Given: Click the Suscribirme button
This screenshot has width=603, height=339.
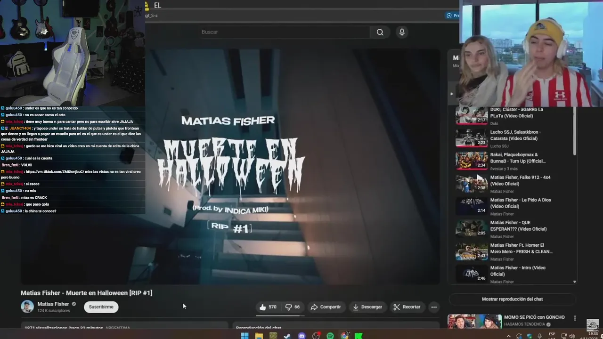Looking at the screenshot, I should pos(101,307).
